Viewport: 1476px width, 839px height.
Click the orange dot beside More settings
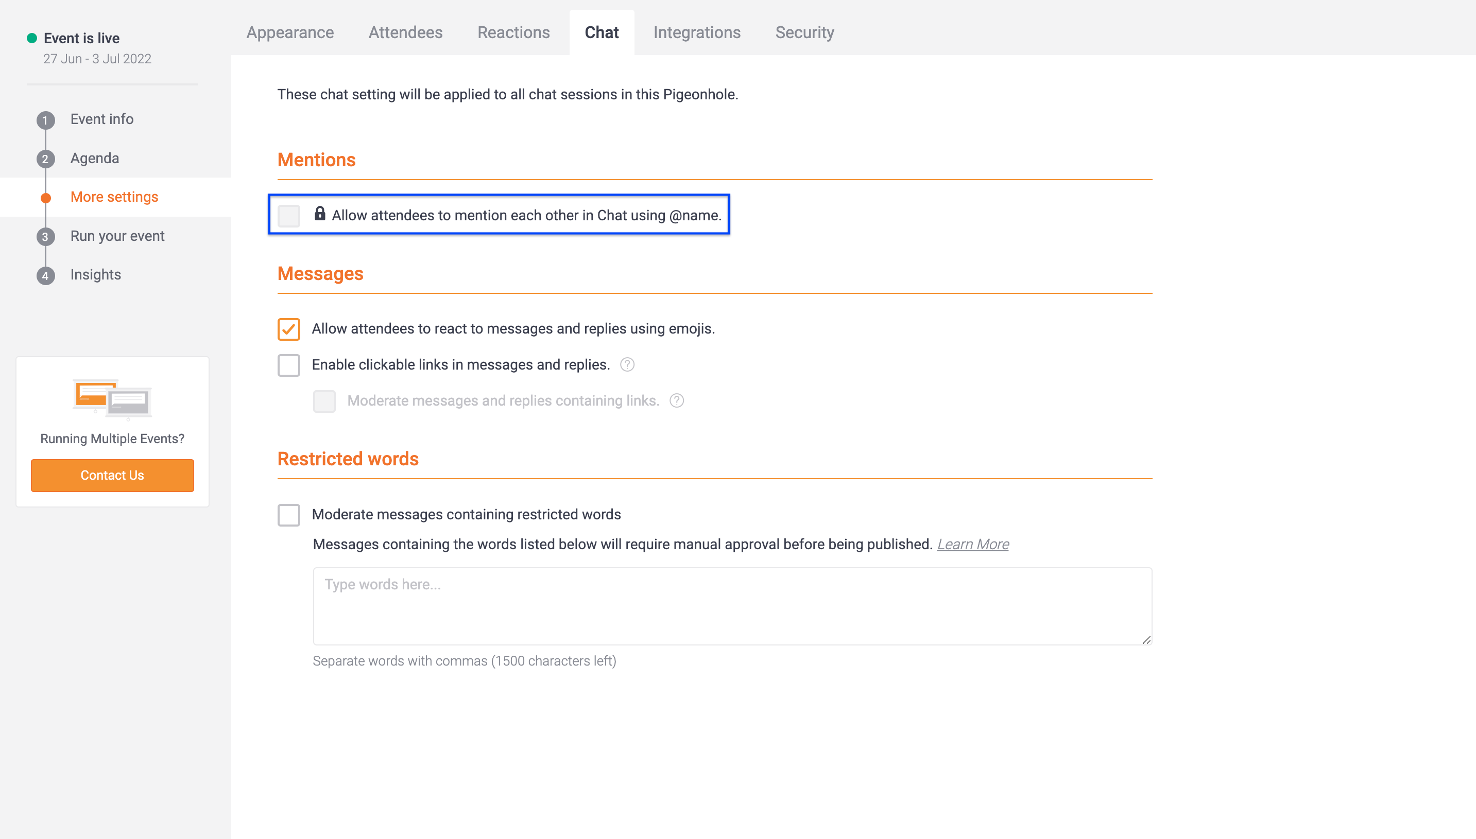pyautogui.click(x=45, y=198)
